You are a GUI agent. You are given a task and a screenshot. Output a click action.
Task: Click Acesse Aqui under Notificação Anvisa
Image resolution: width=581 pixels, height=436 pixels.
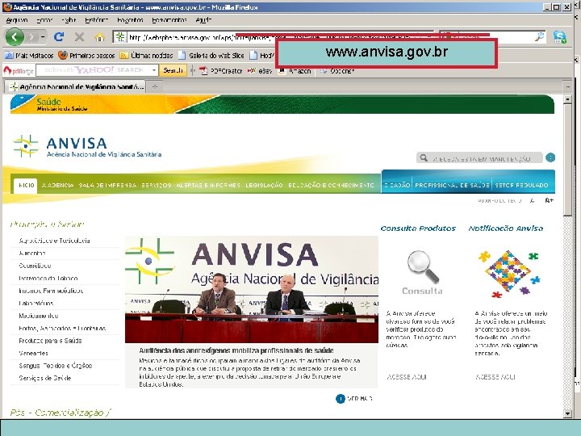pyautogui.click(x=495, y=377)
